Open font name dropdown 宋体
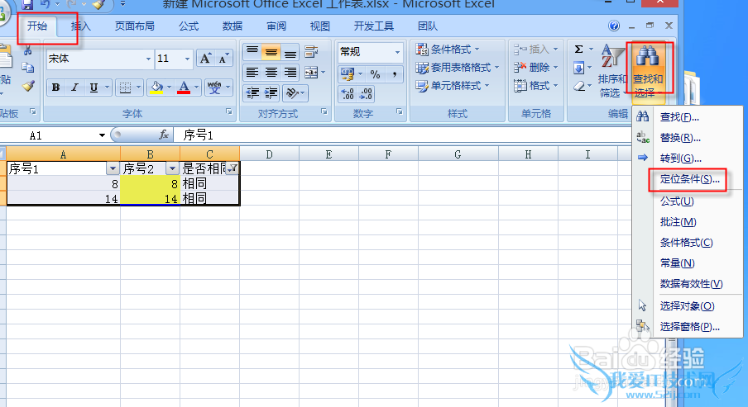This screenshot has height=407, width=748. point(148,59)
